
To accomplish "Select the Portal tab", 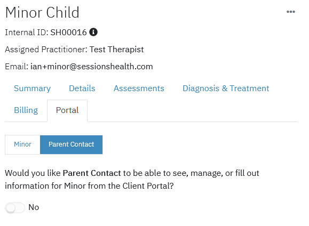I will coord(67,110).
